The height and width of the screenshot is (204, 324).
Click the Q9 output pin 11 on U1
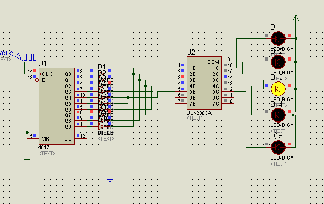click(81, 126)
